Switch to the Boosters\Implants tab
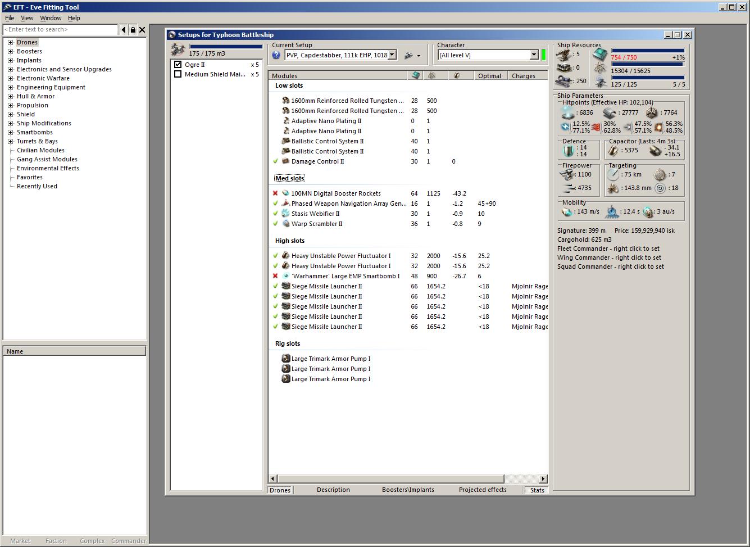Screen dimensions: 750x547 coord(408,490)
